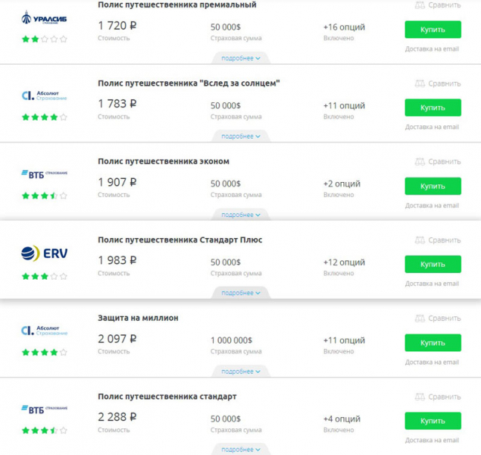Click the VTB logo on the эконом policy
This screenshot has width=481, height=455.
(x=44, y=174)
